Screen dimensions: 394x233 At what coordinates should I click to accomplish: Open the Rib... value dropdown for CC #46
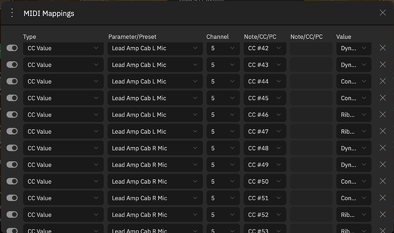click(x=354, y=115)
